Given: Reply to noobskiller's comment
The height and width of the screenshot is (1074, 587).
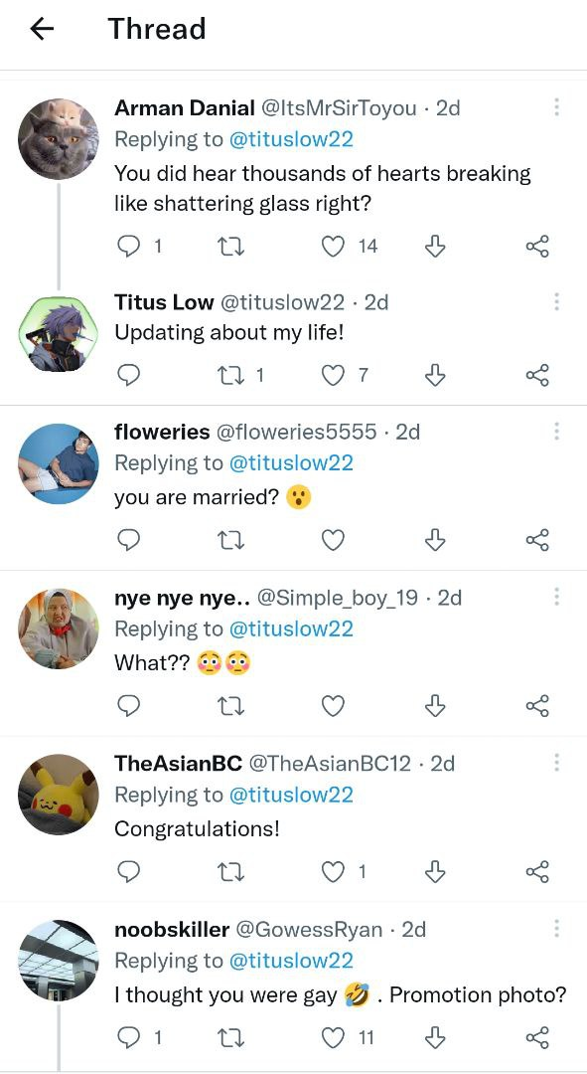Looking at the screenshot, I should (127, 1037).
